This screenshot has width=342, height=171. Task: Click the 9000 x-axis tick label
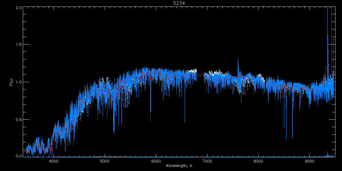(310, 161)
